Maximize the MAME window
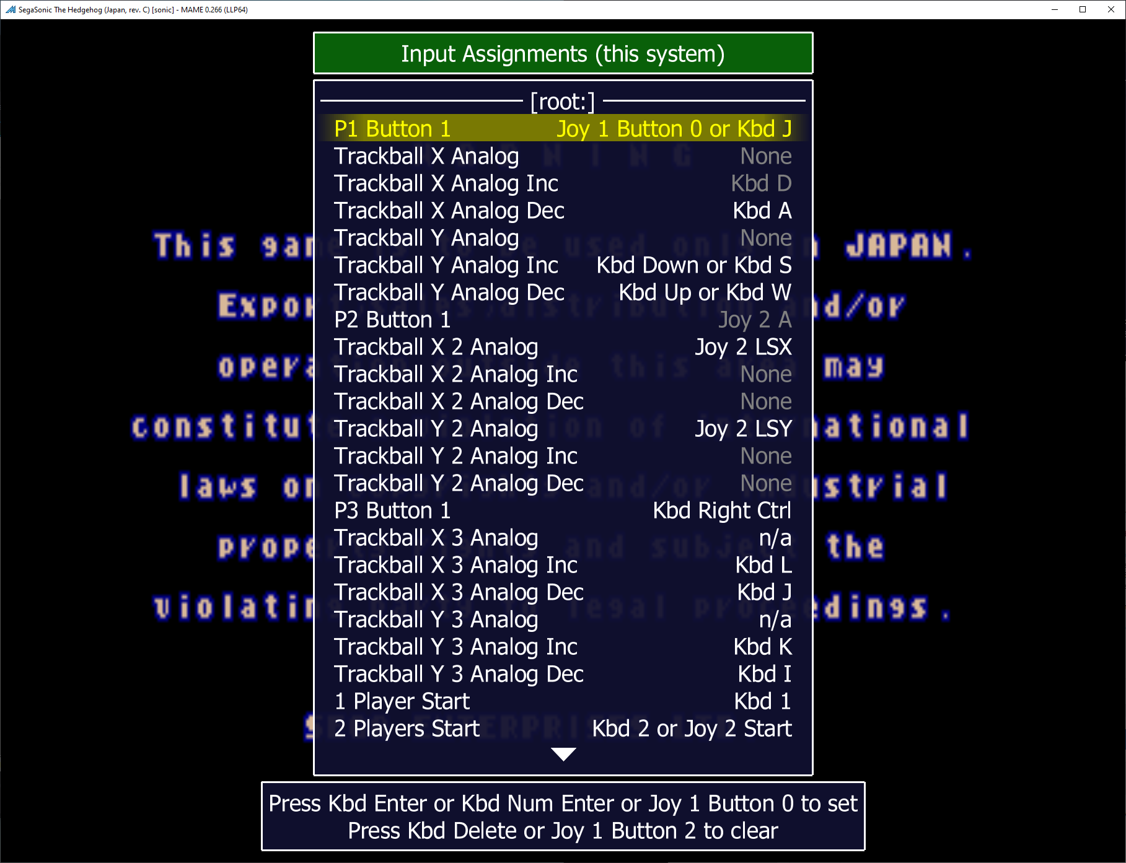Image resolution: width=1126 pixels, height=863 pixels. tap(1083, 9)
